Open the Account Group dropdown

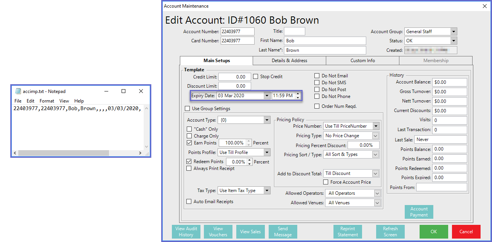pos(453,32)
